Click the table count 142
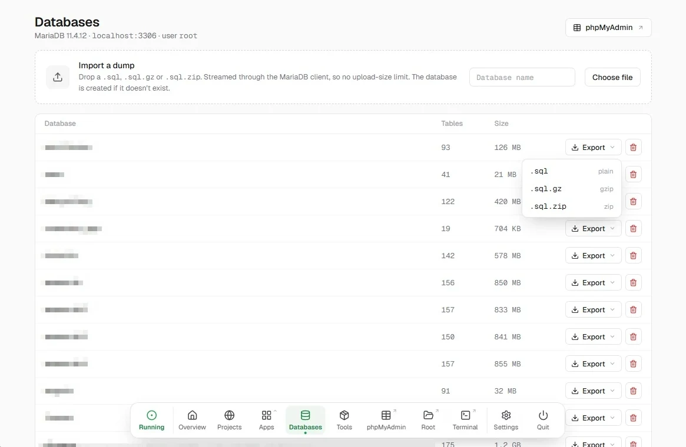 [448, 256]
